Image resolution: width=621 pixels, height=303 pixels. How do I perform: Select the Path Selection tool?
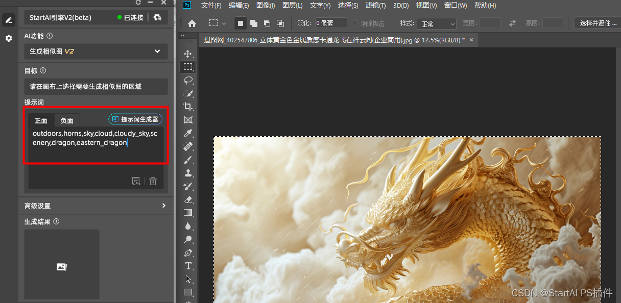(x=188, y=279)
